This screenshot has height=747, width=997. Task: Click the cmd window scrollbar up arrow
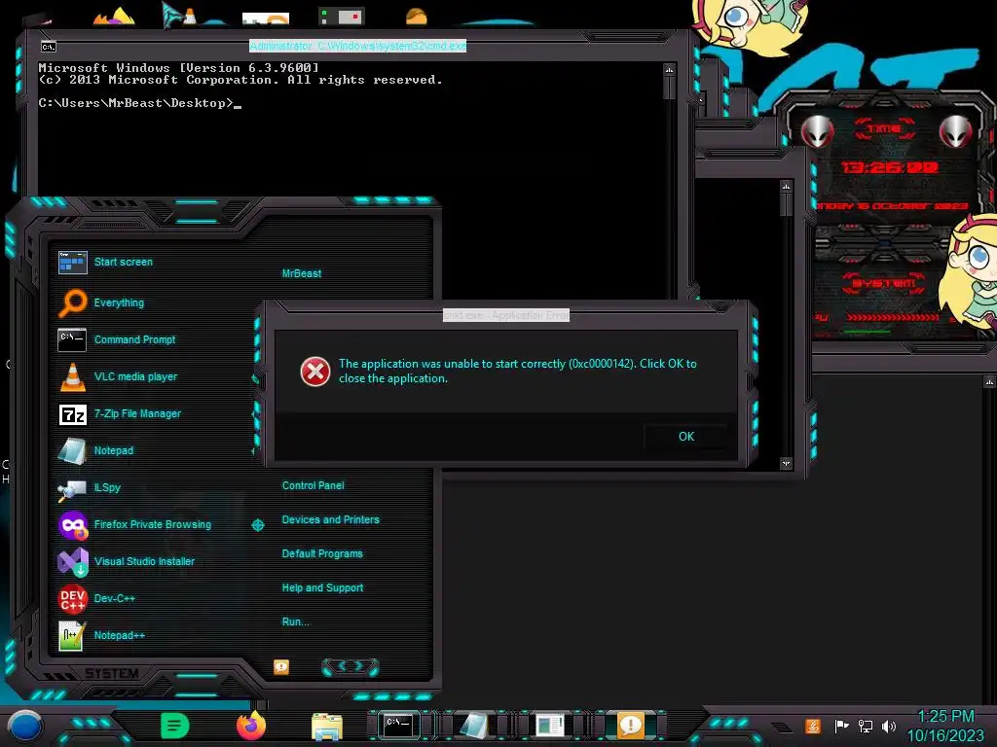coord(669,69)
